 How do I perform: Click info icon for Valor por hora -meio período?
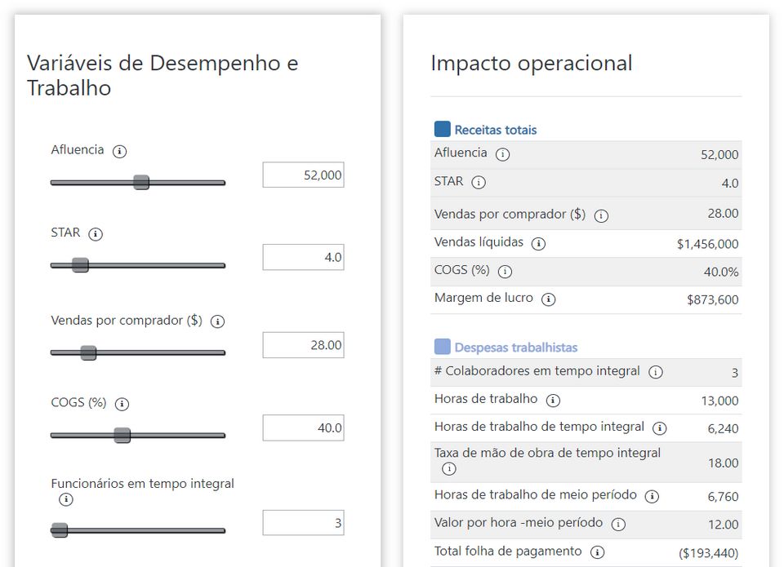tap(618, 524)
